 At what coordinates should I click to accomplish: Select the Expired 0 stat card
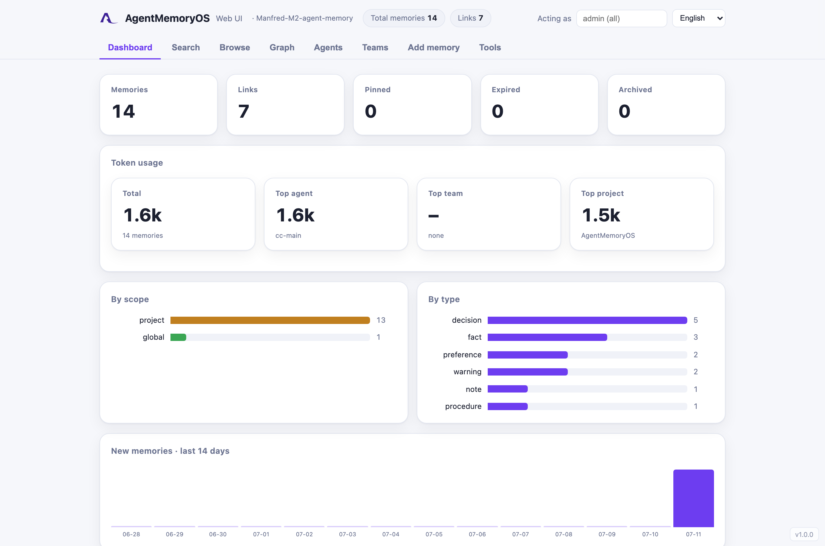click(x=539, y=104)
